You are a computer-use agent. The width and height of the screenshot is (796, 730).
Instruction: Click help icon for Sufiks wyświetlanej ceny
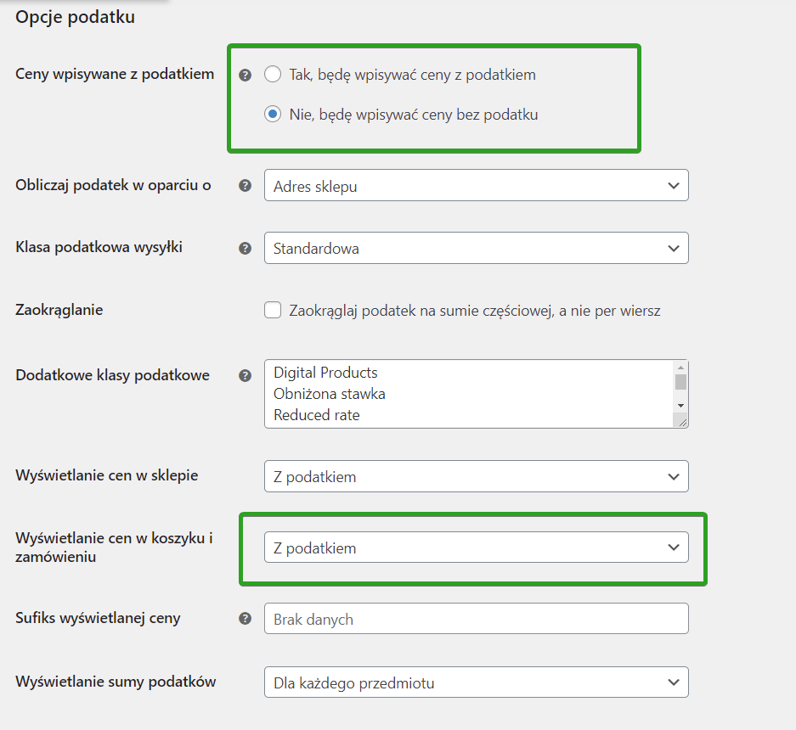(x=246, y=619)
